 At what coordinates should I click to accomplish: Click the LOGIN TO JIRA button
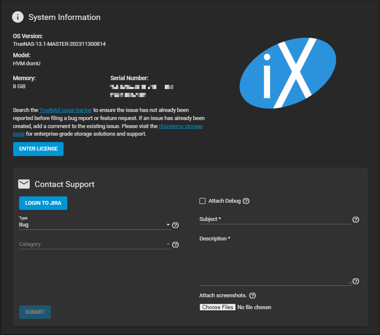coord(43,203)
